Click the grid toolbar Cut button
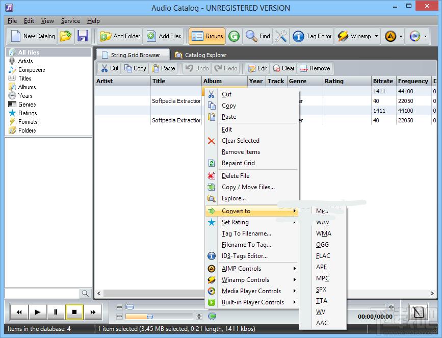 pos(110,68)
